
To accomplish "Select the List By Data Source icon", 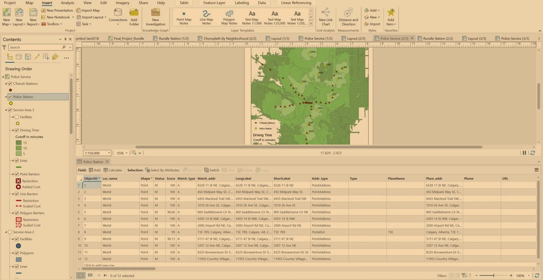I will pos(19,57).
